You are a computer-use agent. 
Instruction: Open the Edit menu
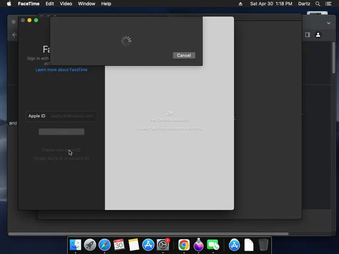[x=50, y=4]
